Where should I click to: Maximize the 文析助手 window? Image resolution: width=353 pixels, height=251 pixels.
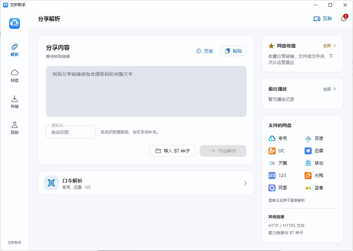pos(330,5)
